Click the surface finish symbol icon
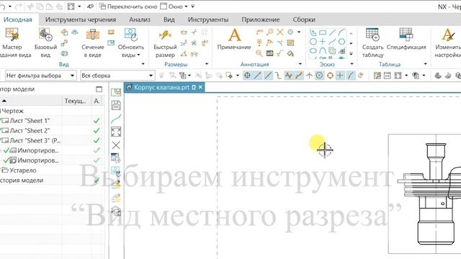This screenshot has width=461, height=259. pos(280,53)
